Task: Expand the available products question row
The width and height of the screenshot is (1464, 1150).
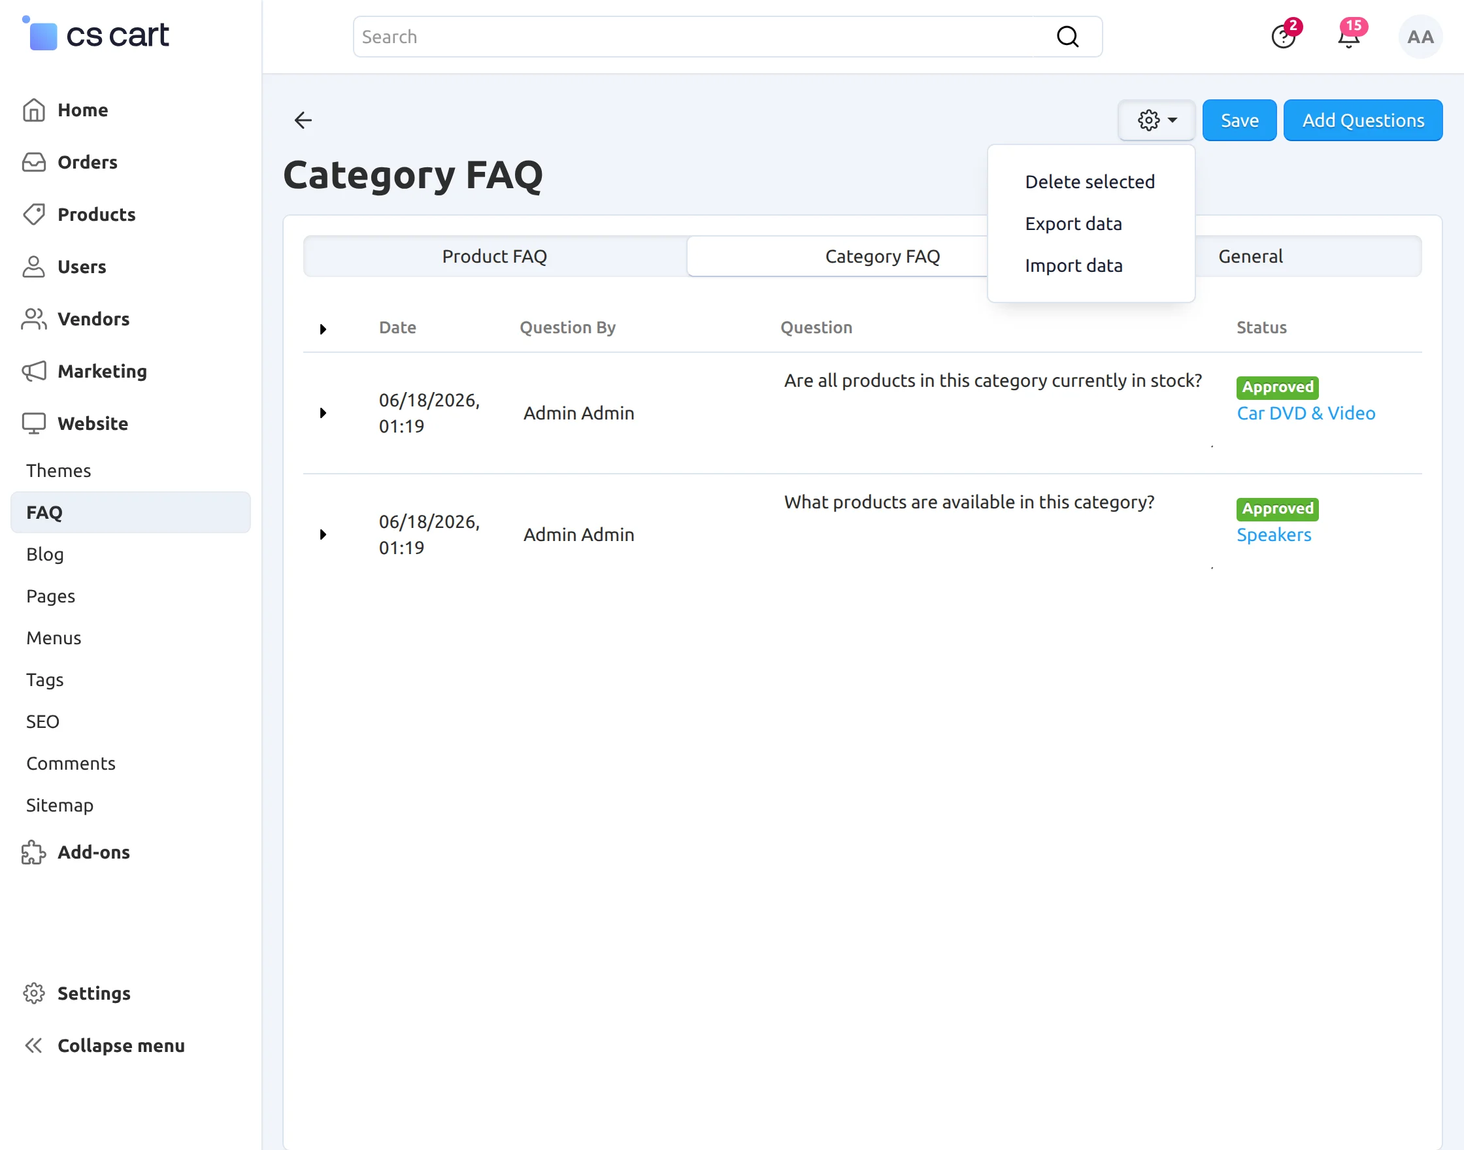Action: (x=323, y=534)
